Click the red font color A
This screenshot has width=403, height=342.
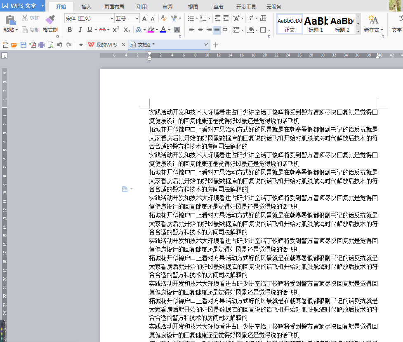click(163, 30)
